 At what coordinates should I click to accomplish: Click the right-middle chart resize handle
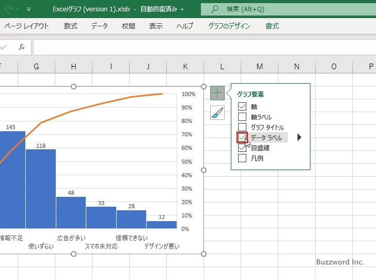pyautogui.click(x=203, y=170)
